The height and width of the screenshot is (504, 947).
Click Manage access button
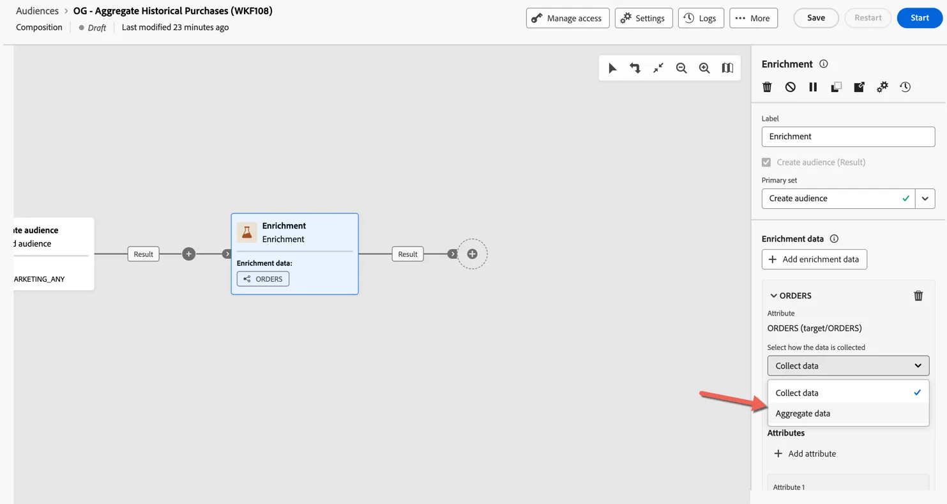[568, 18]
